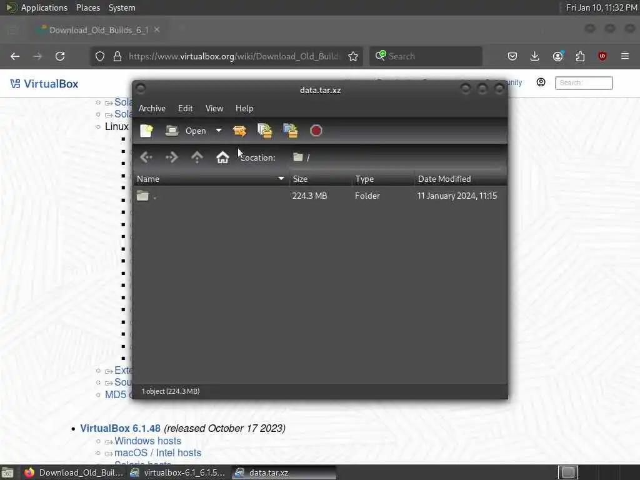Click the VirtualBox logo on webpage

tap(44, 84)
